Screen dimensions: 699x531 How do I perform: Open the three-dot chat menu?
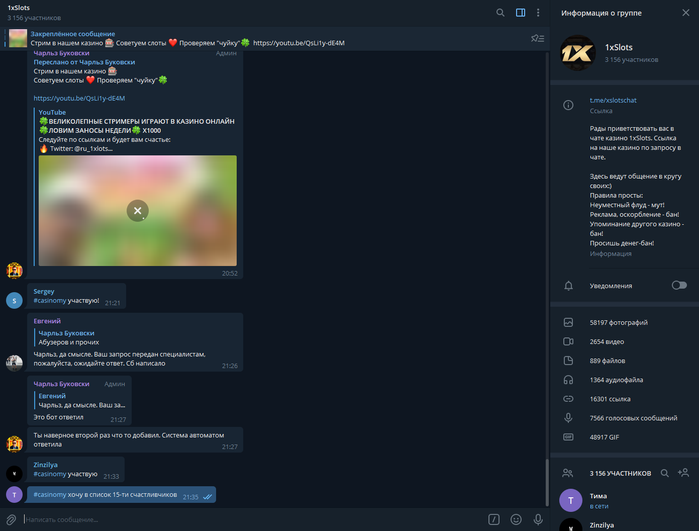coord(538,13)
